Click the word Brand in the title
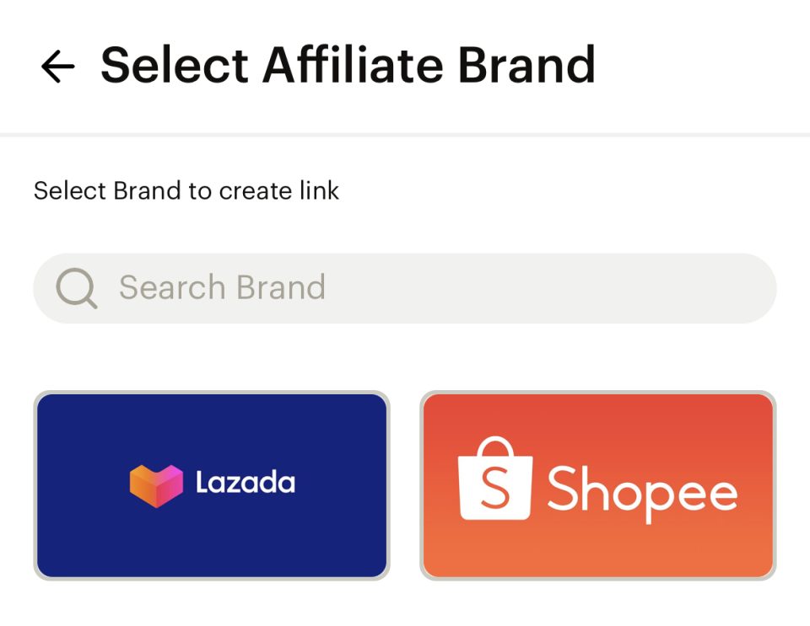This screenshot has height=626, width=810. point(526,65)
